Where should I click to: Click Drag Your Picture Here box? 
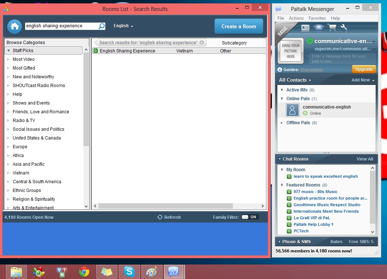[x=290, y=51]
